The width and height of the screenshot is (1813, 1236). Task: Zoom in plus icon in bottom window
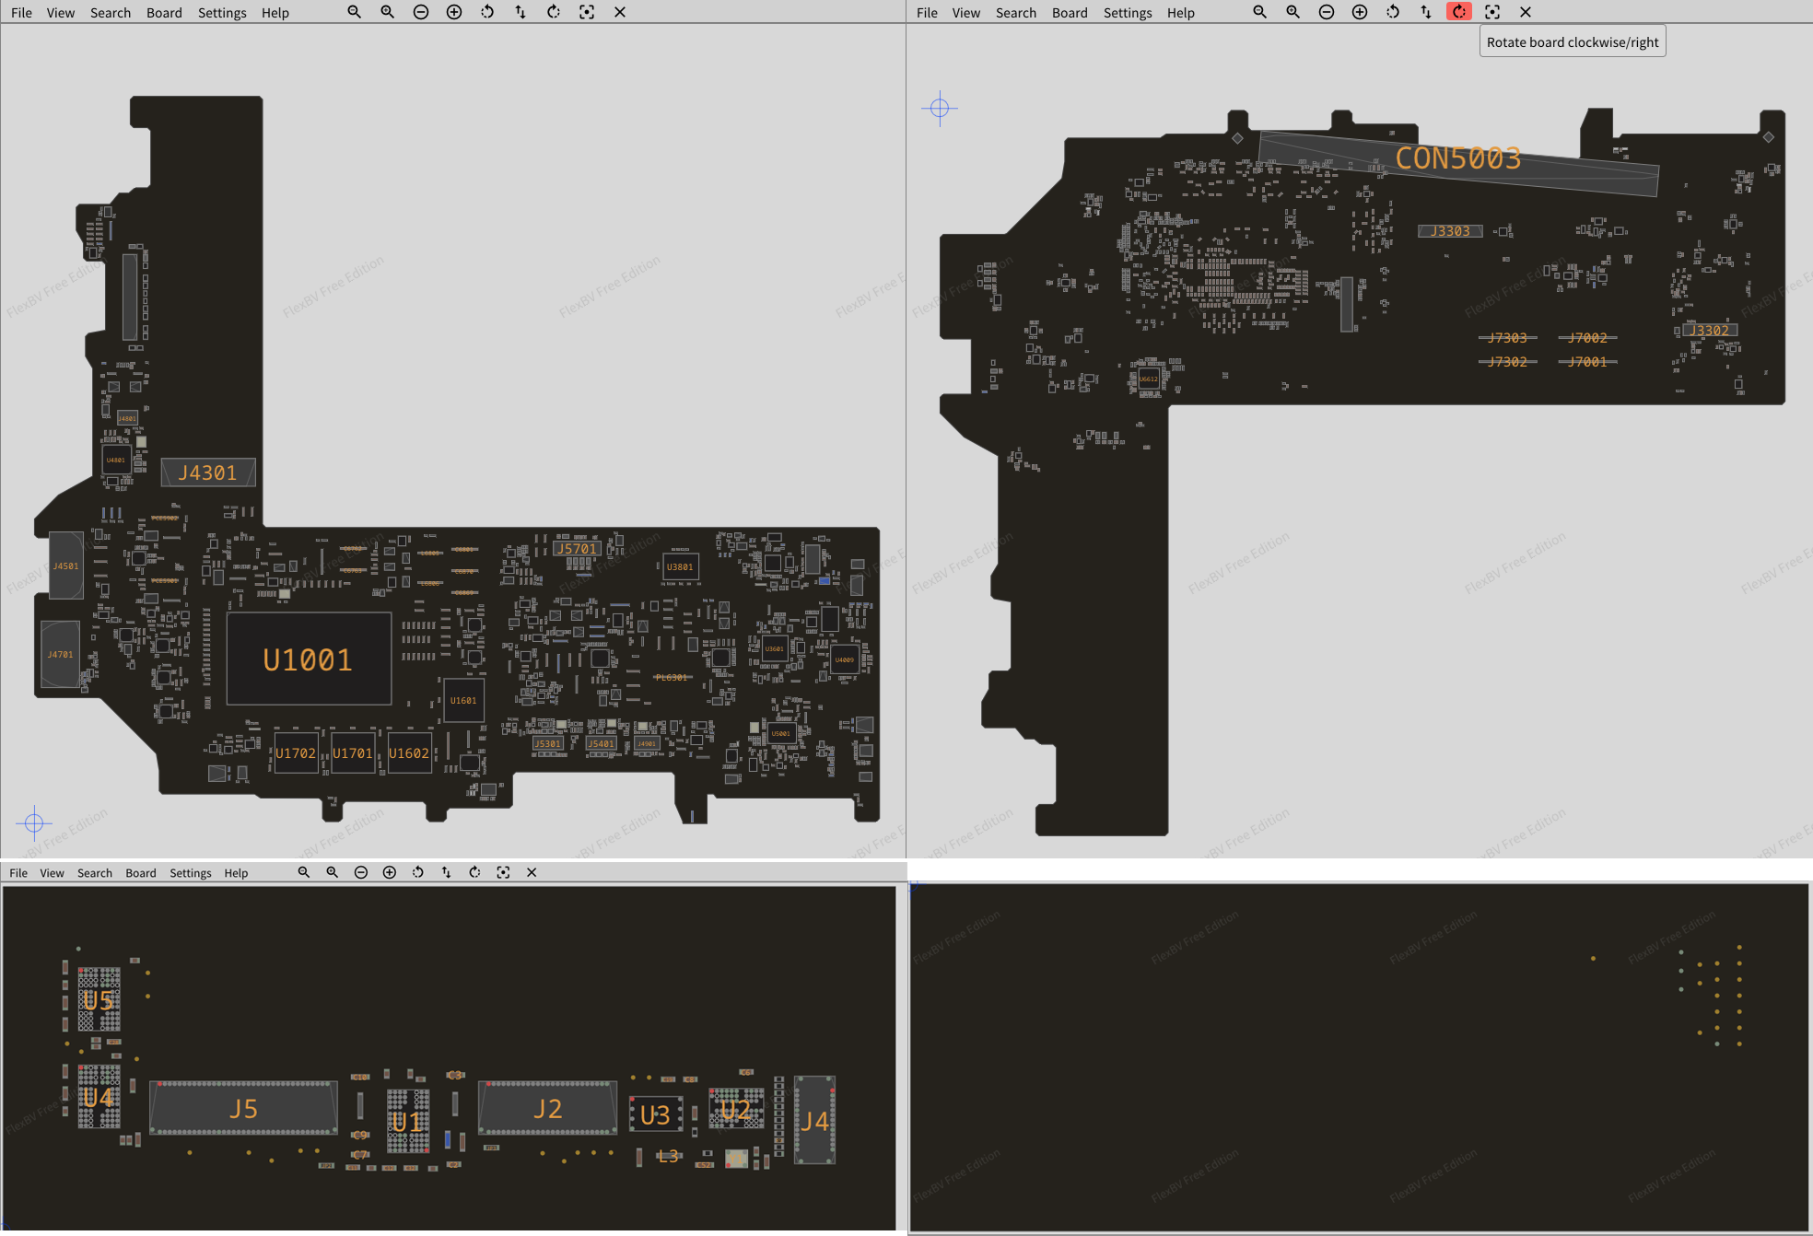tap(390, 872)
